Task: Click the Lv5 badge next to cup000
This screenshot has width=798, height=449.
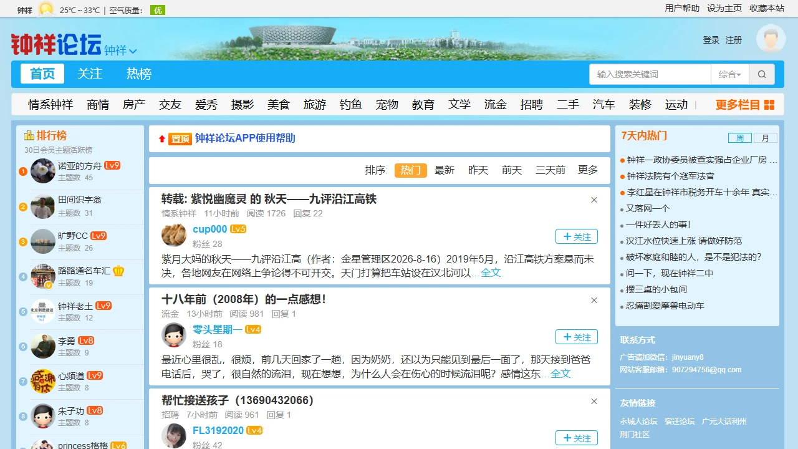Action: click(x=238, y=229)
